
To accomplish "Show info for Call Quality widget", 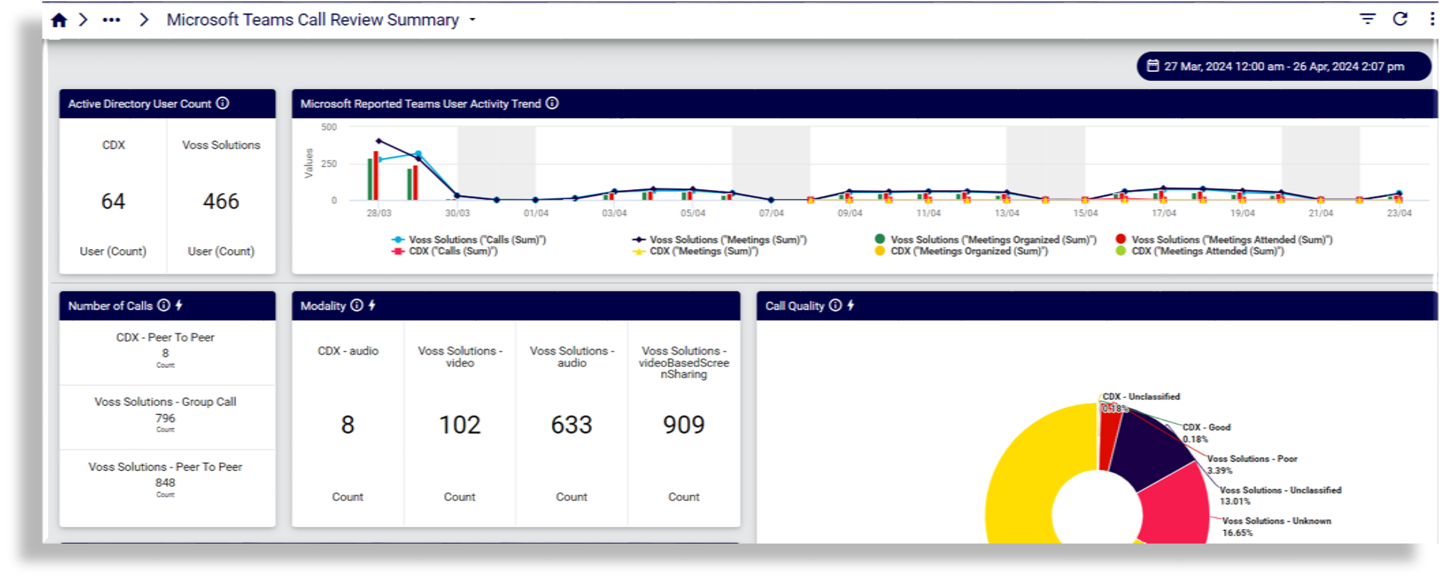I will (x=835, y=305).
